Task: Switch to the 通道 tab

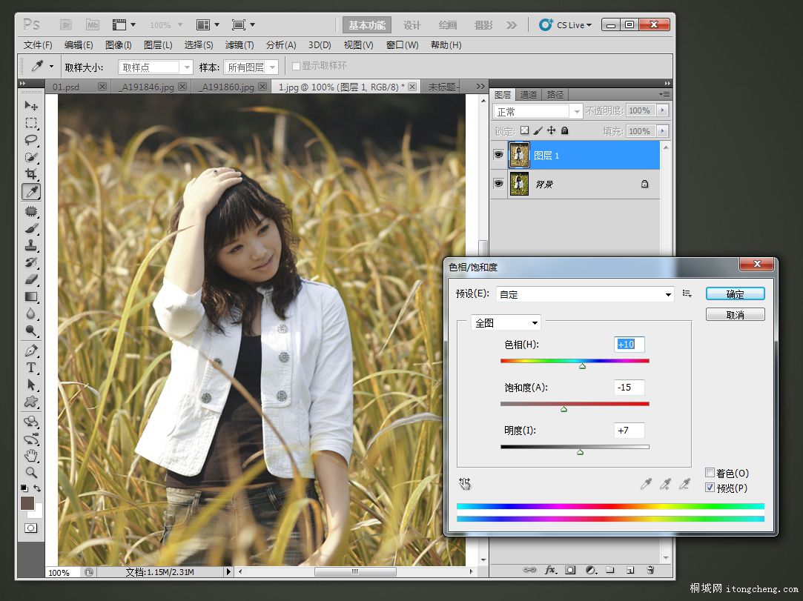Action: click(x=528, y=95)
